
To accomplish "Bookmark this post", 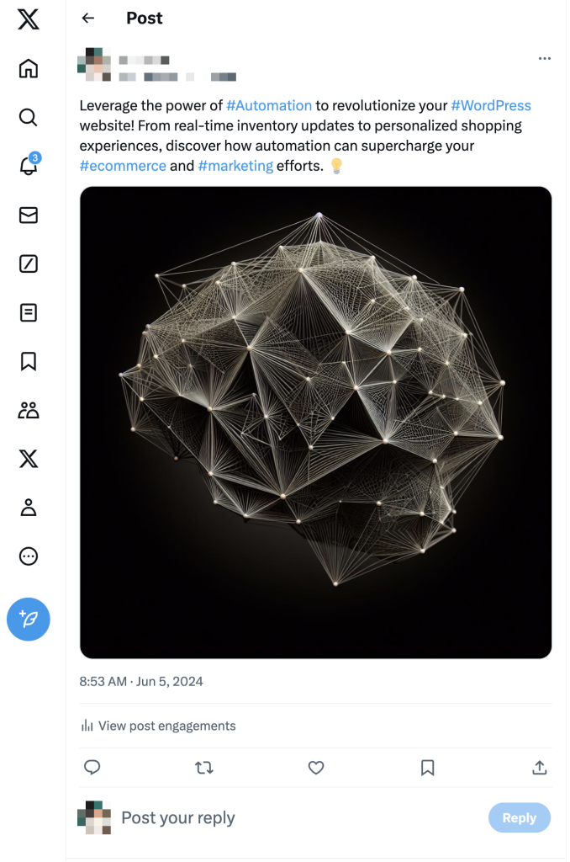I will [x=427, y=768].
